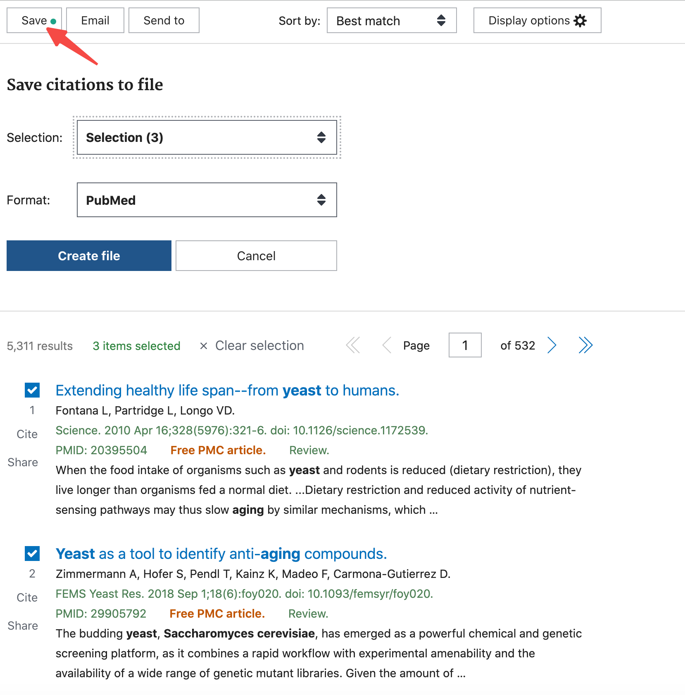Expand the Format PubMed dropdown
Viewport: 685px width, 695px height.
pos(207,200)
